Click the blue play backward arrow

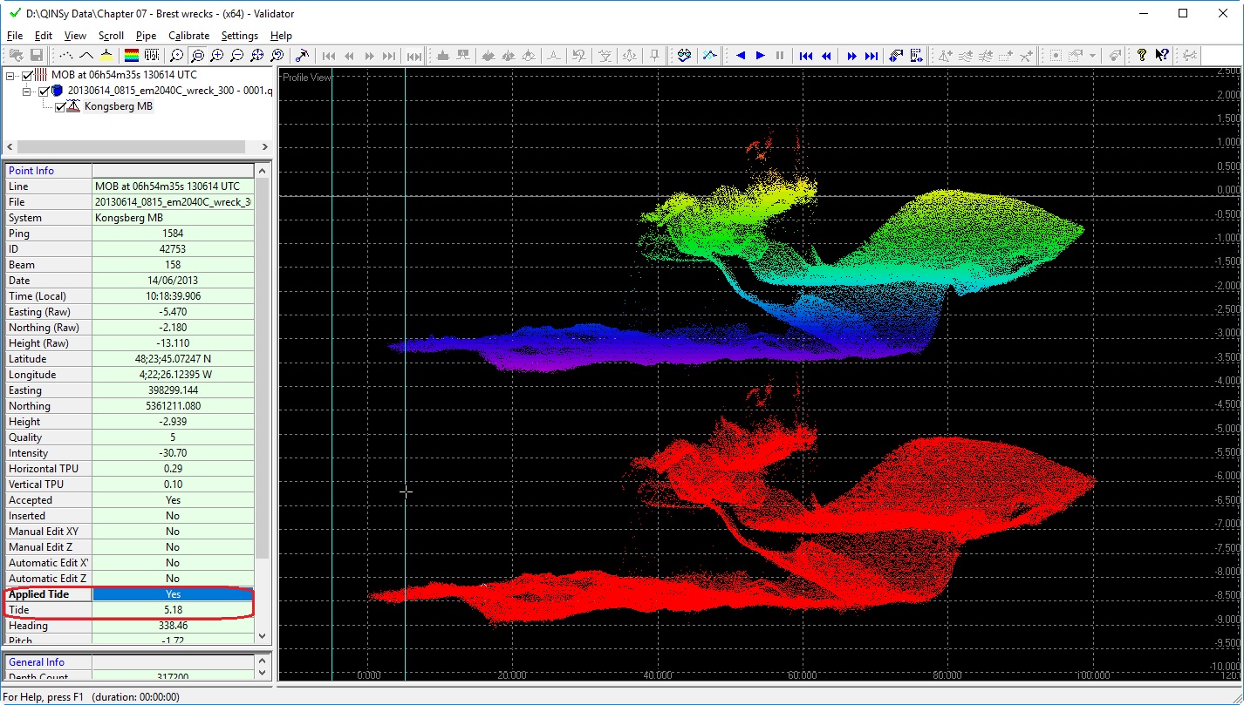tap(741, 56)
